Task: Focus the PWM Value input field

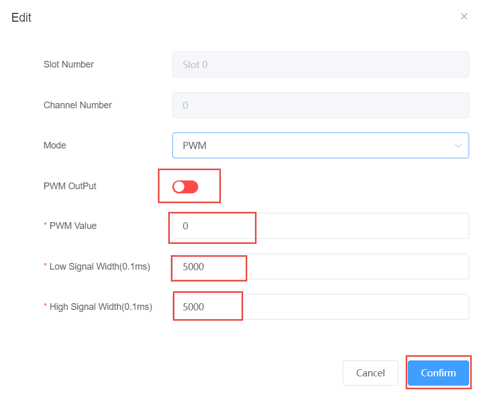Action: coord(320,226)
